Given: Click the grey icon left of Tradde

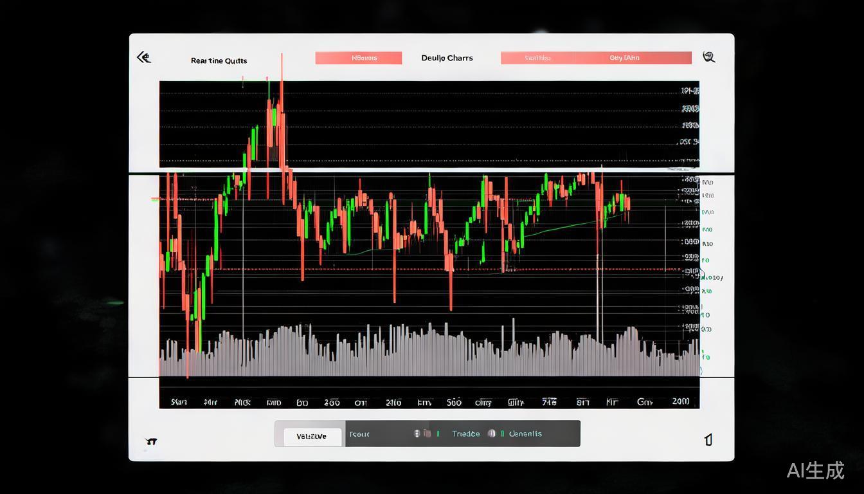Looking at the screenshot, I should (x=426, y=434).
